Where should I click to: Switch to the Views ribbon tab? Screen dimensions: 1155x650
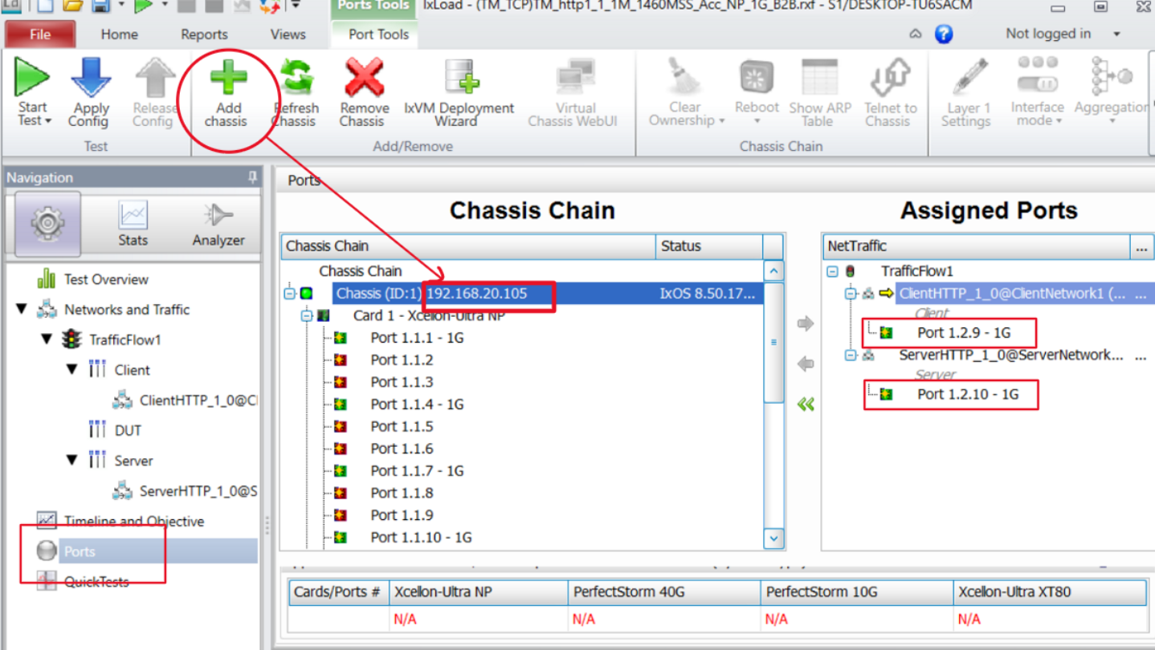(288, 35)
